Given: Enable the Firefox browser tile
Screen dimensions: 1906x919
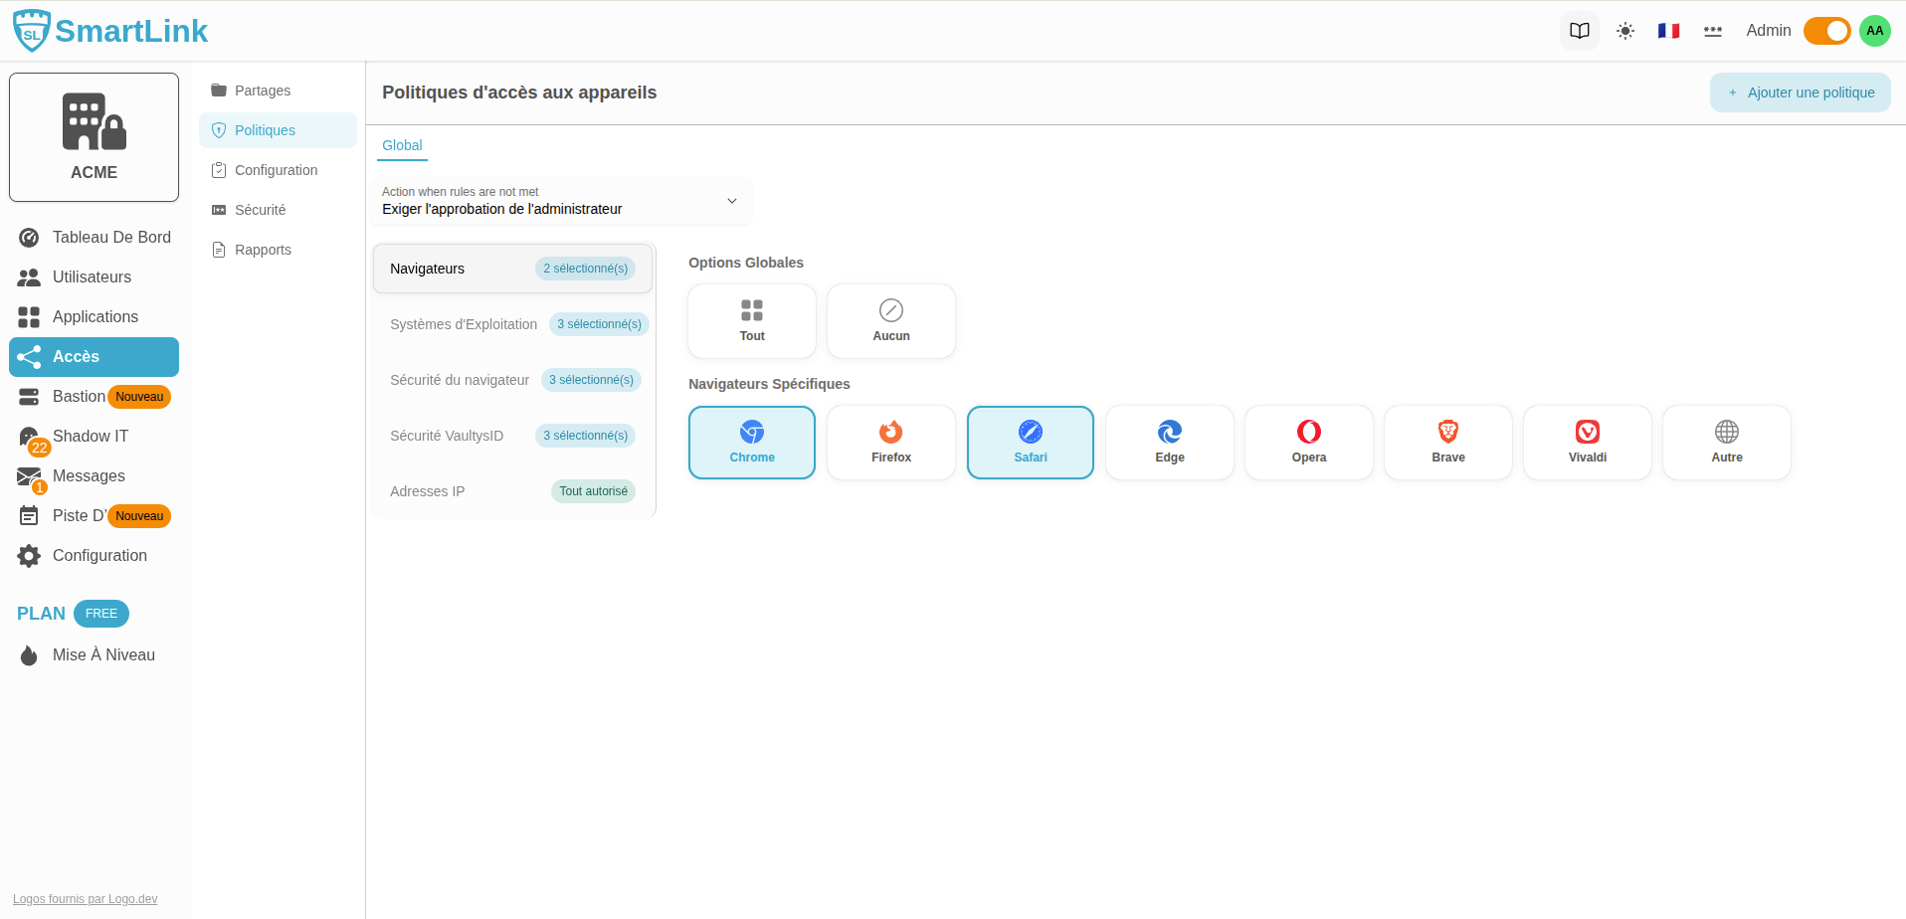Looking at the screenshot, I should (890, 443).
